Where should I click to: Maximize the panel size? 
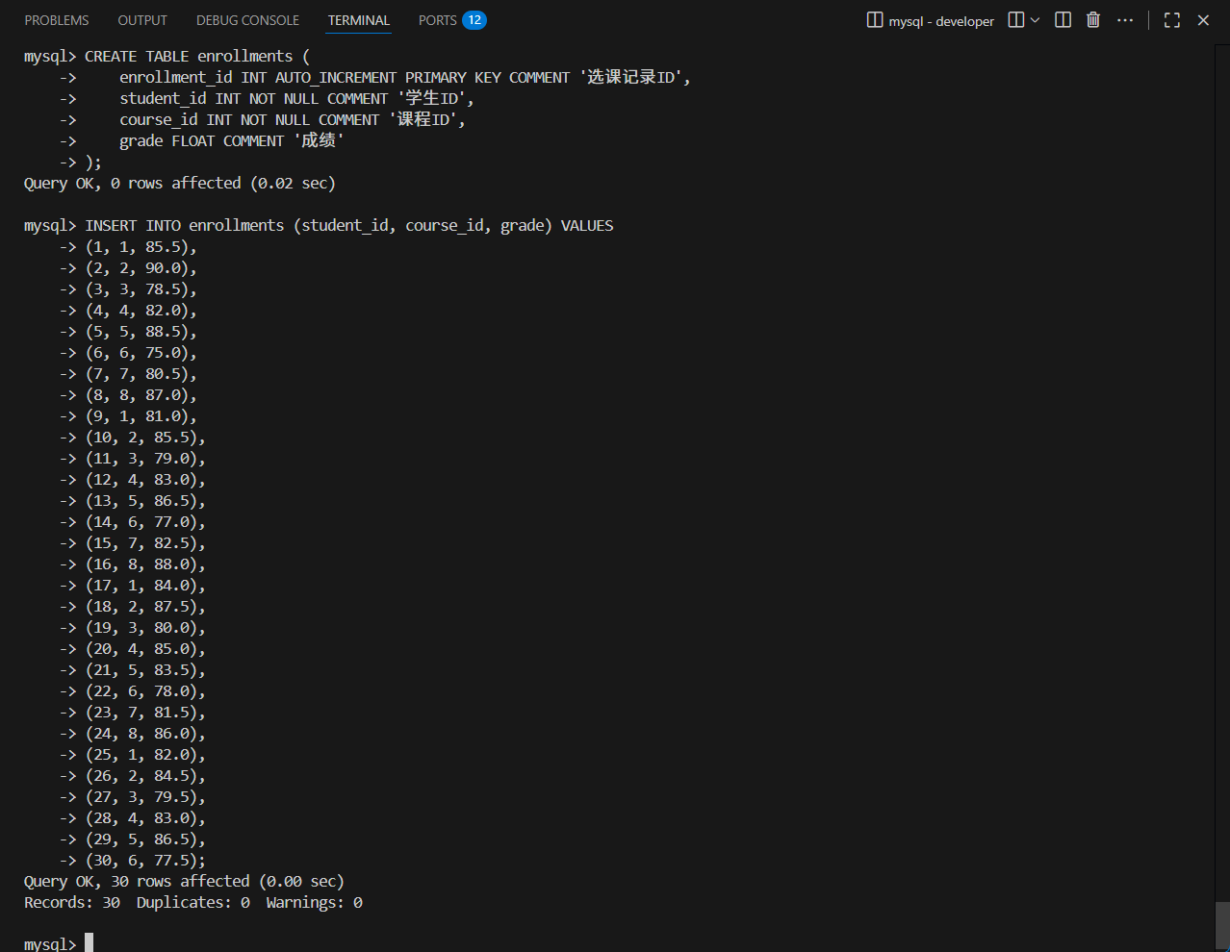1171,20
